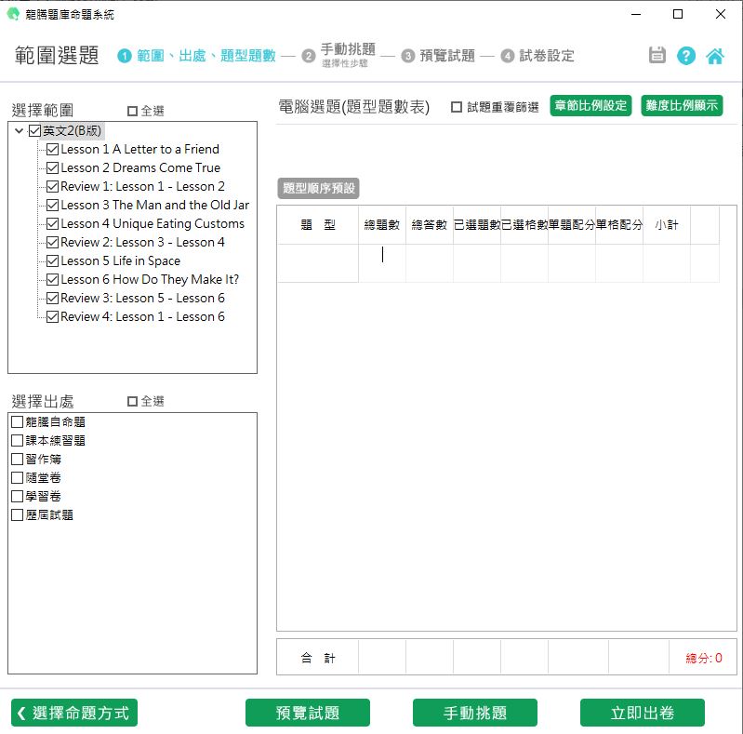Image resolution: width=743 pixels, height=734 pixels.
Task: Select step 預覽試題 in header
Action: pos(447,56)
